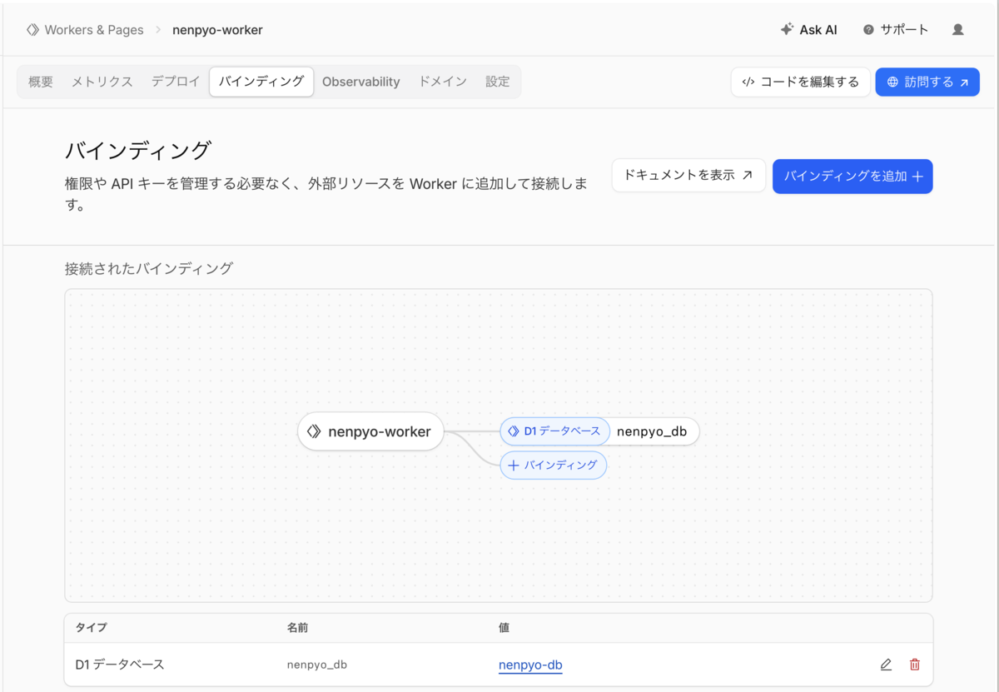Open Workers & Pages breadcrumb link
The width and height of the screenshot is (999, 692).
click(85, 30)
